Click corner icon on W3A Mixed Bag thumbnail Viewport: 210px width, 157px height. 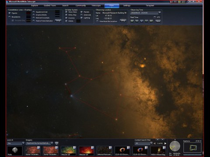coord(164,148)
